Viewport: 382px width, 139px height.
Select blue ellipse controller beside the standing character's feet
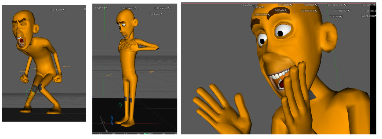pyautogui.click(x=112, y=120)
